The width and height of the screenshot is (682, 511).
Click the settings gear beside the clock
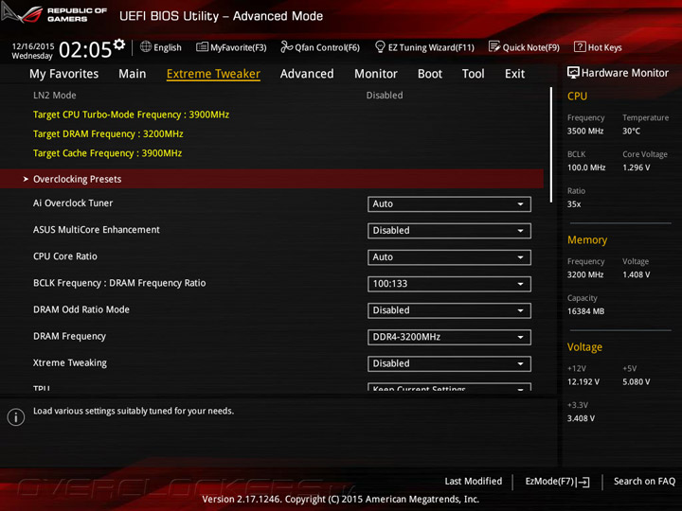118,44
